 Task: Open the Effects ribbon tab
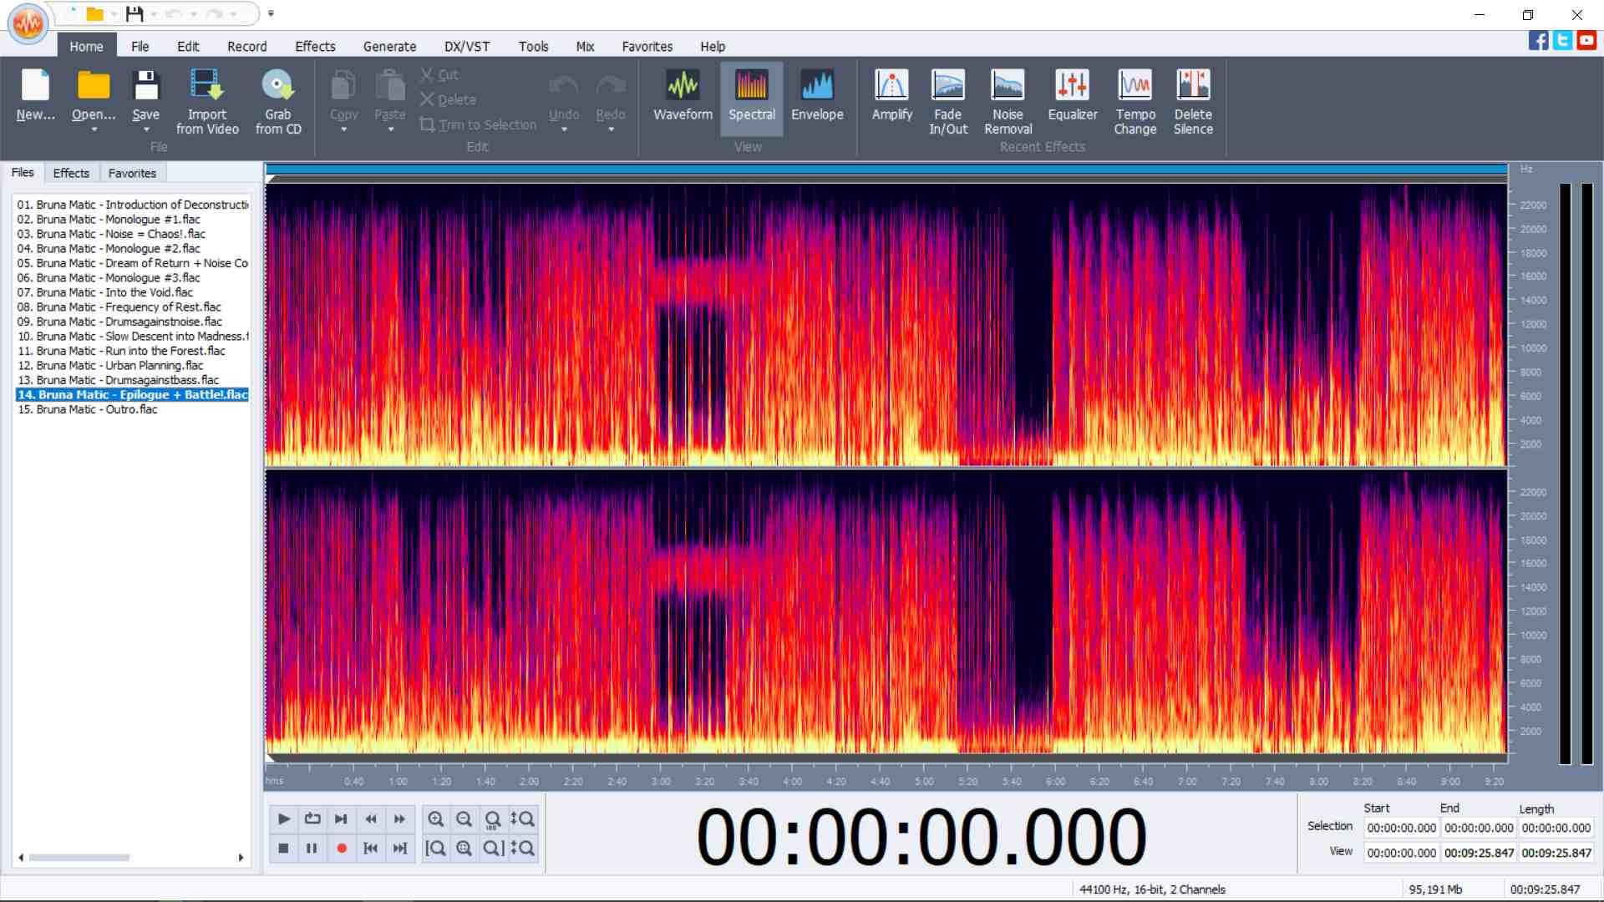point(315,47)
